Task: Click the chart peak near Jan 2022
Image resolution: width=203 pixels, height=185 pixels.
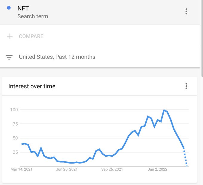Action: point(164,110)
